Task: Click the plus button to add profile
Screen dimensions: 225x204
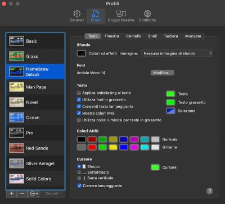Action: coord(11,193)
